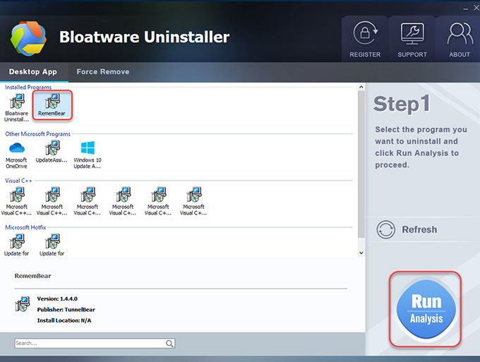480x362 pixels.
Task: Click the RememBear title in details panel
Action: 32,276
